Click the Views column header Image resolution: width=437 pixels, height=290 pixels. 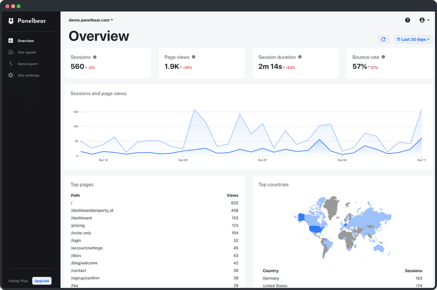click(233, 195)
